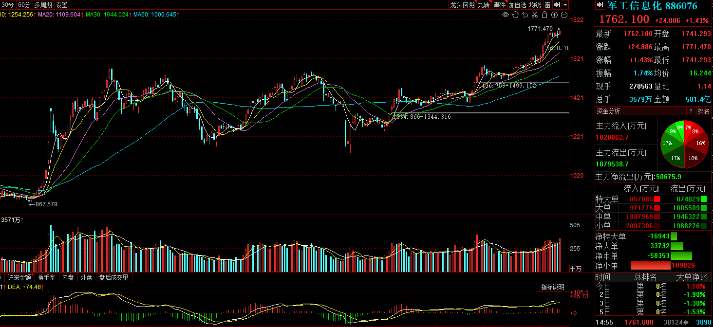Image resolution: width=713 pixels, height=327 pixels.
Task: Switch to 60分 period tab
Action: tap(24, 5)
